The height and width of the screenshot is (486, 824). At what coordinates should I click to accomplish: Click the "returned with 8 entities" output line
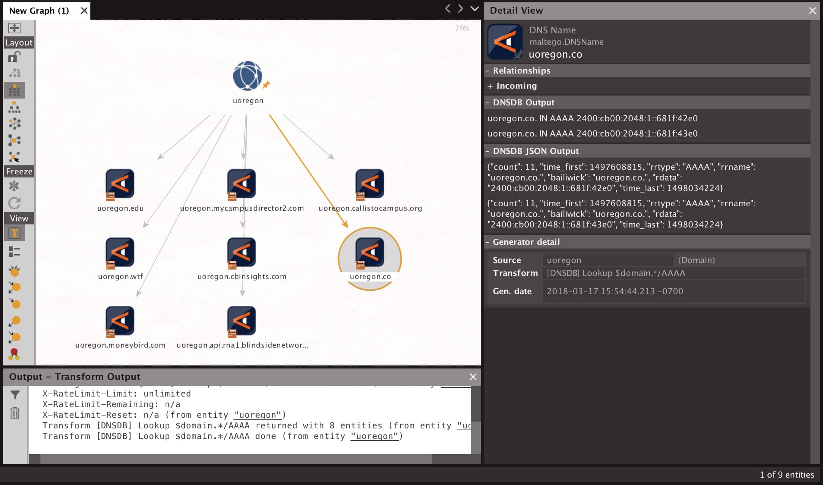click(256, 426)
